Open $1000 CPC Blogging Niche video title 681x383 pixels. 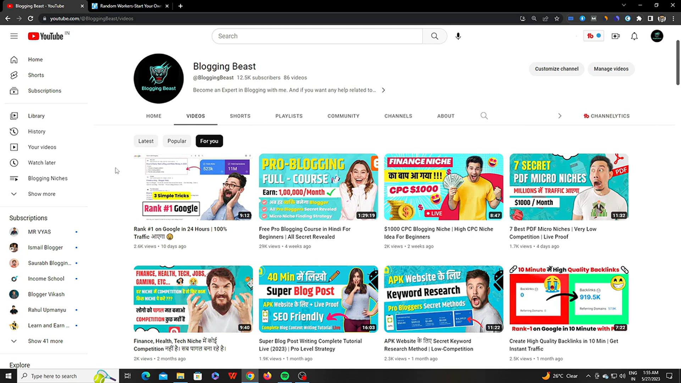click(x=439, y=233)
